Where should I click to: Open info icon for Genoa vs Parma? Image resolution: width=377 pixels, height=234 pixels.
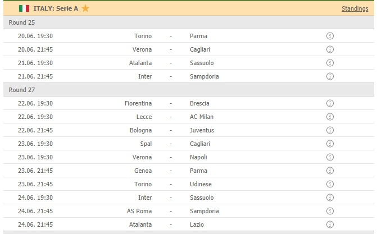tap(330, 171)
